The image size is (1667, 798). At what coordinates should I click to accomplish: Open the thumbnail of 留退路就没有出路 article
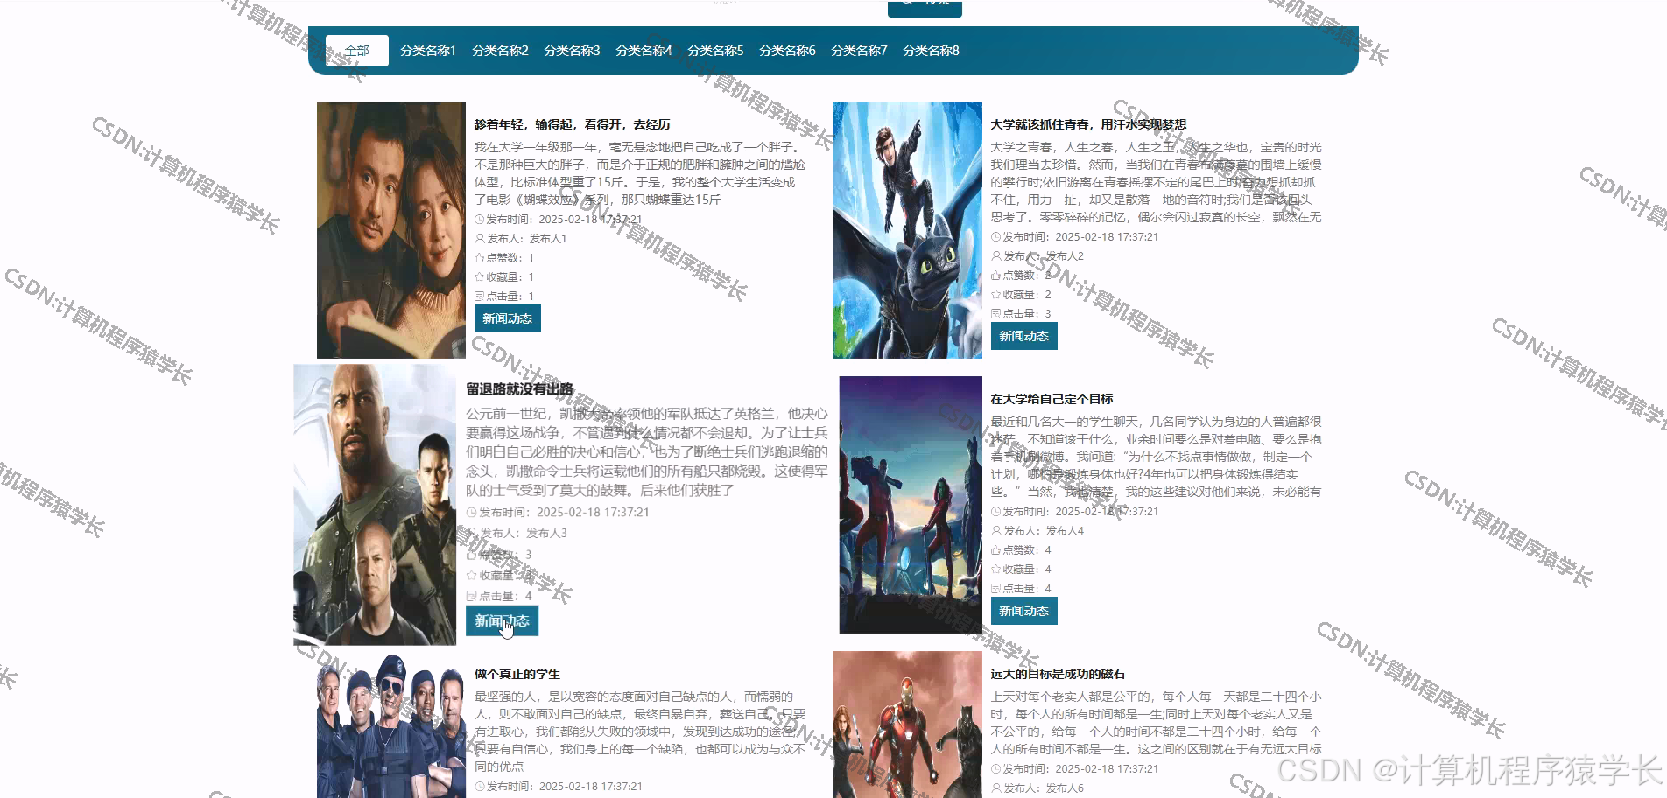pos(375,505)
